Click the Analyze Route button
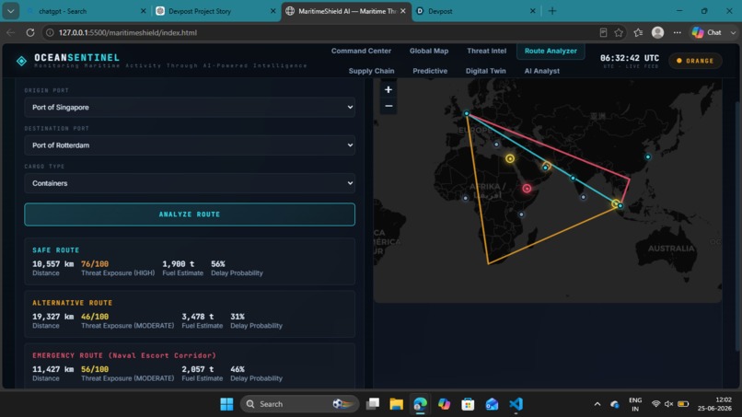This screenshot has height=417, width=742. click(x=190, y=214)
